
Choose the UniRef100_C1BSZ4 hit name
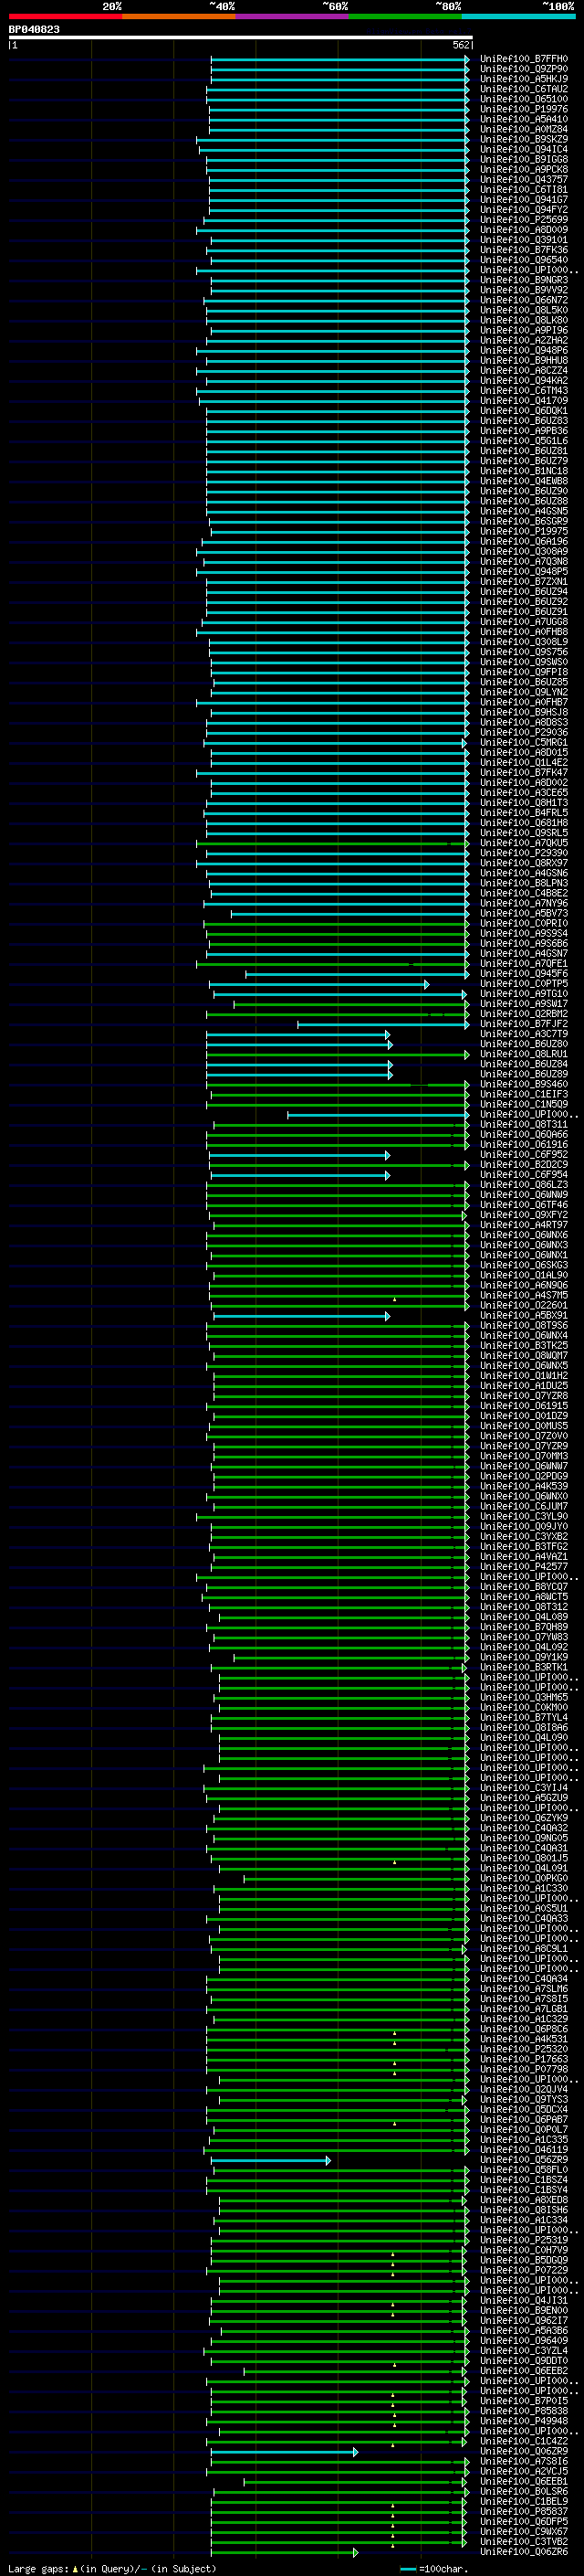(x=524, y=2180)
